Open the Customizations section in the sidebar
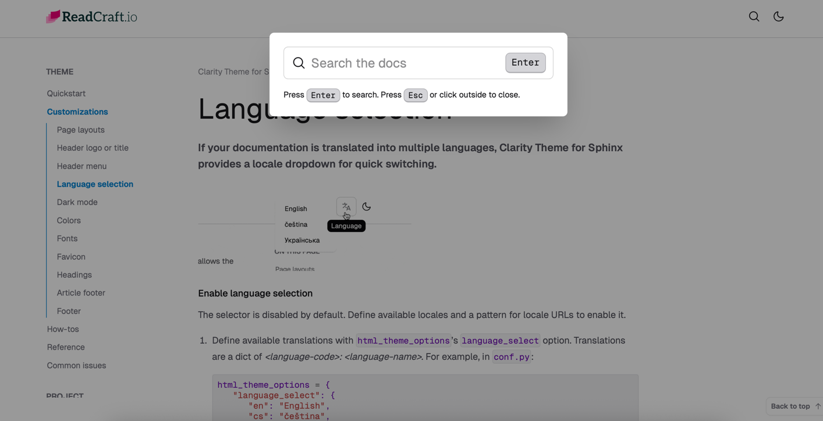 (x=77, y=112)
